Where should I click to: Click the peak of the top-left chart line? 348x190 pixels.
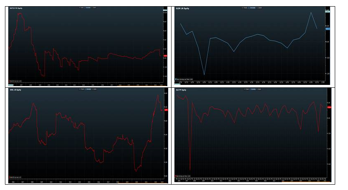pos(19,13)
